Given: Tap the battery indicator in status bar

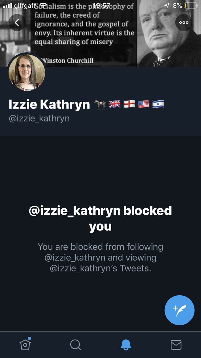Looking at the screenshot, I should [x=191, y=6].
